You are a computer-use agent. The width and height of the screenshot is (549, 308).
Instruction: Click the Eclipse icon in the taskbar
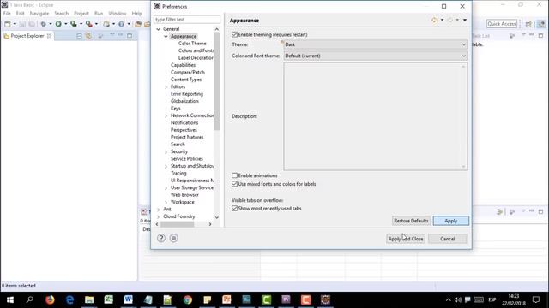pos(325,299)
